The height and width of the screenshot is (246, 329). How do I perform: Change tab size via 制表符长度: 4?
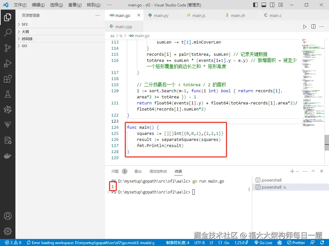pos(177,243)
